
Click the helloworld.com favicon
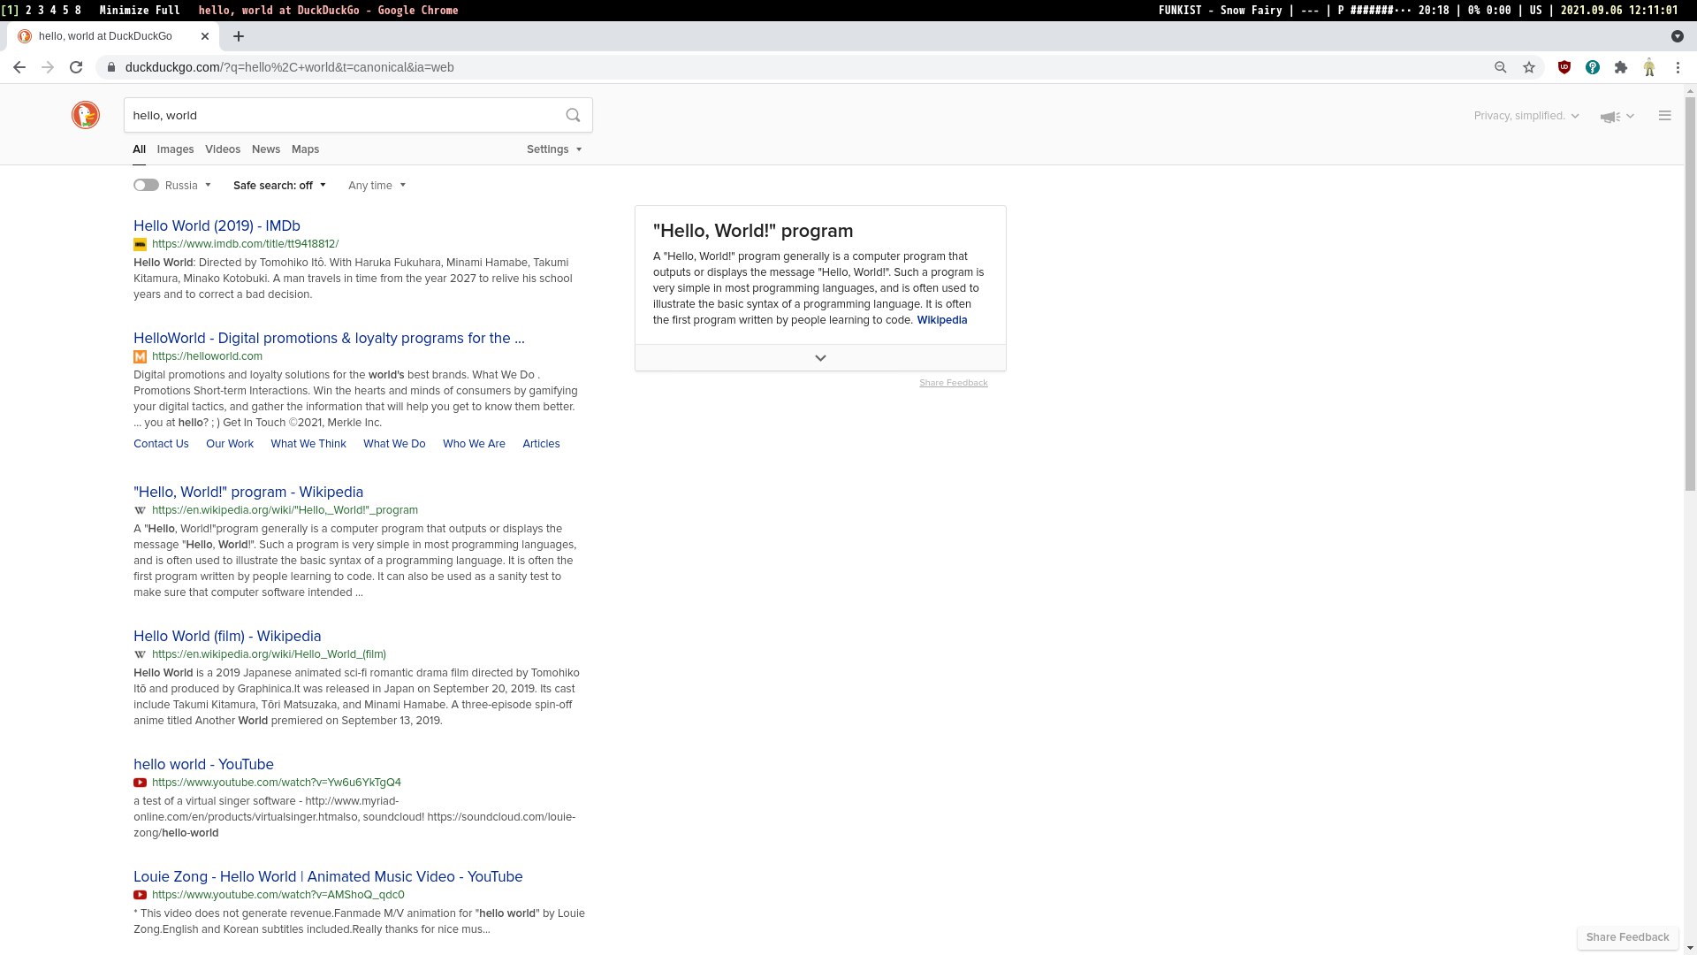tap(140, 356)
